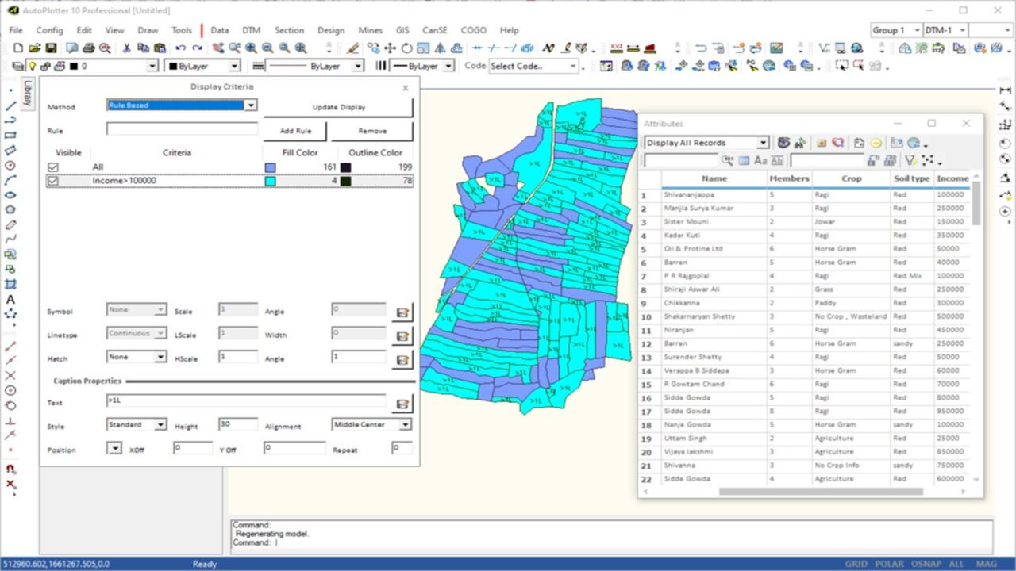
Task: Toggle MAG in the status bar
Action: coord(987,564)
